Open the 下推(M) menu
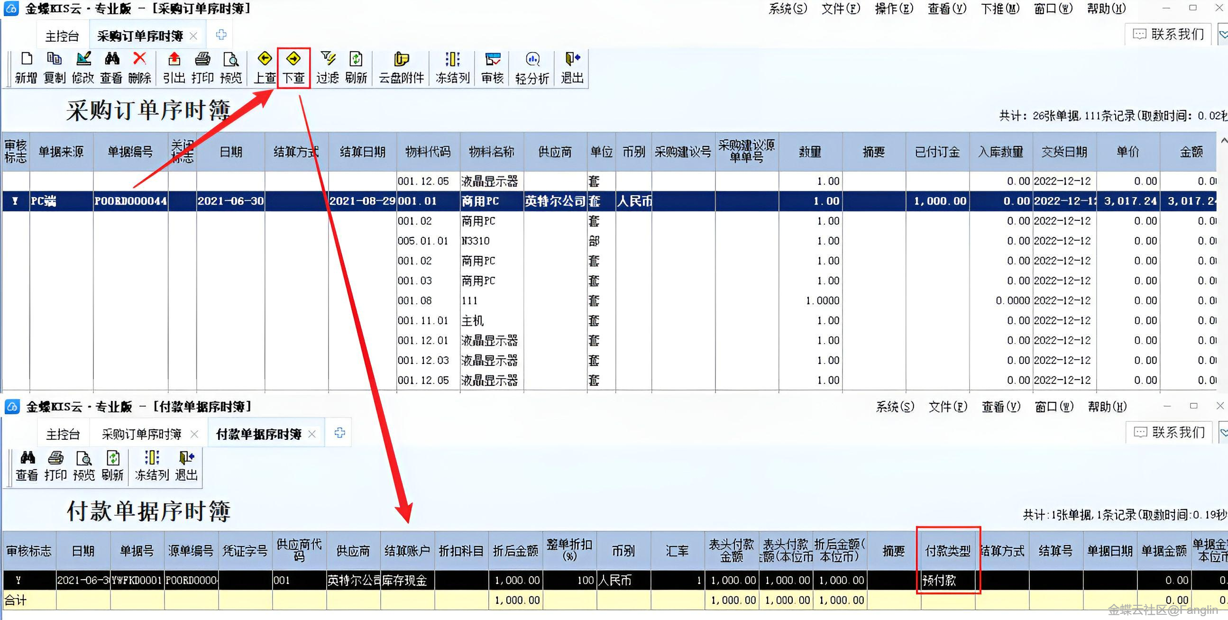1228x620 pixels. click(x=999, y=9)
